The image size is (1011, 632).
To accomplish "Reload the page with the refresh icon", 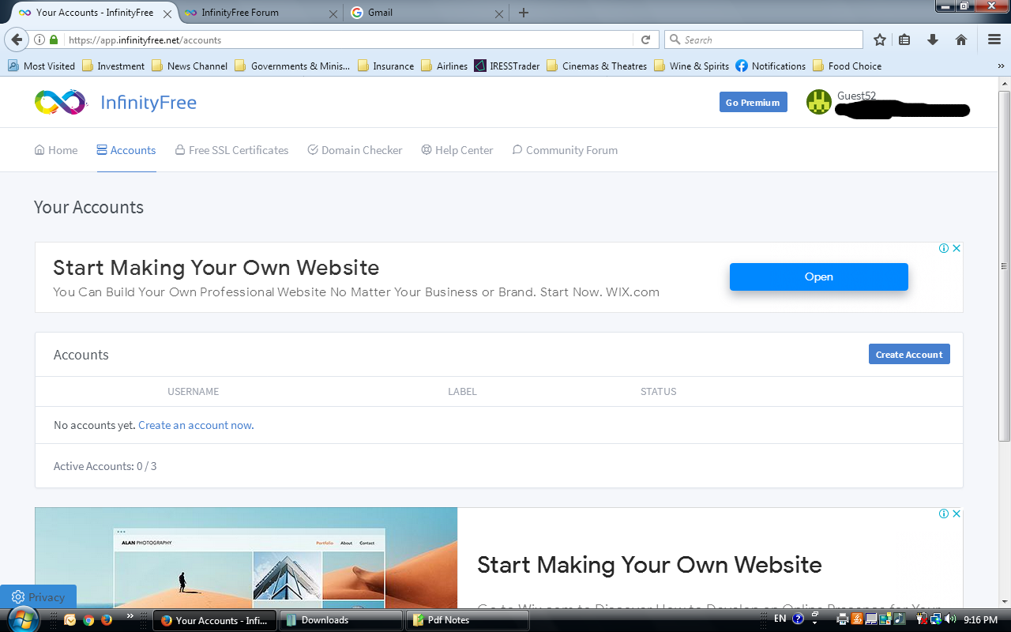I will point(645,39).
